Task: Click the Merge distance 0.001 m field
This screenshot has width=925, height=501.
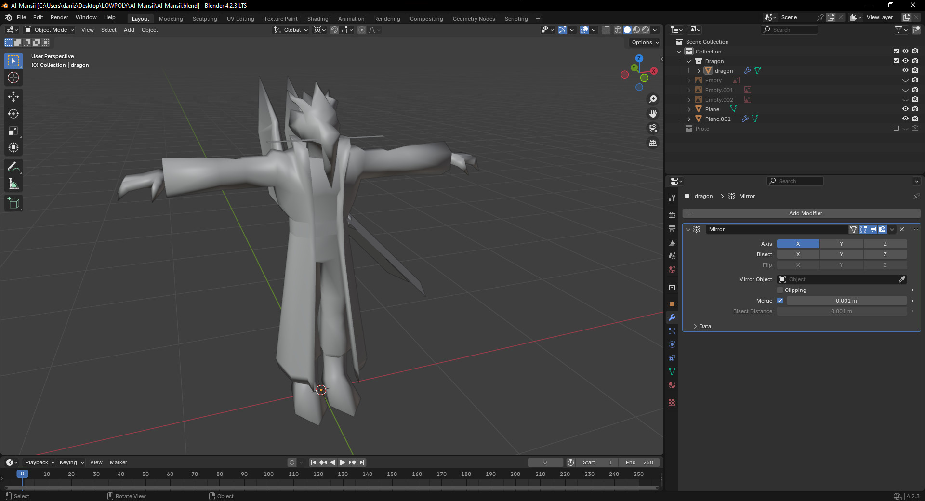Action: point(846,301)
